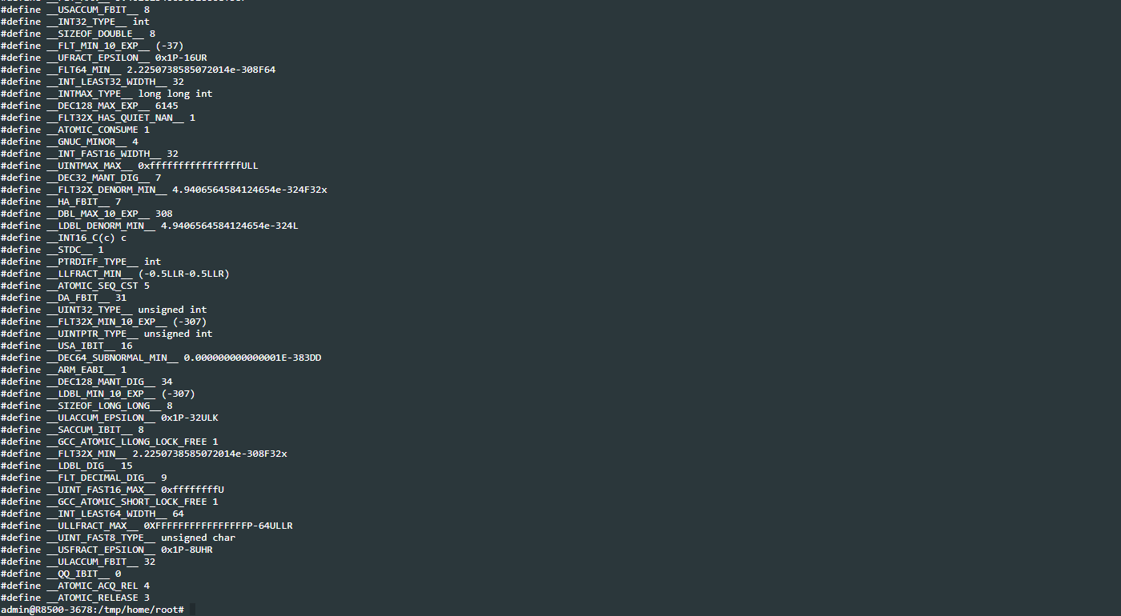This screenshot has height=616, width=1121.
Task: Click the __PTRDIFF_TYPE__ int line
Action: [81, 262]
